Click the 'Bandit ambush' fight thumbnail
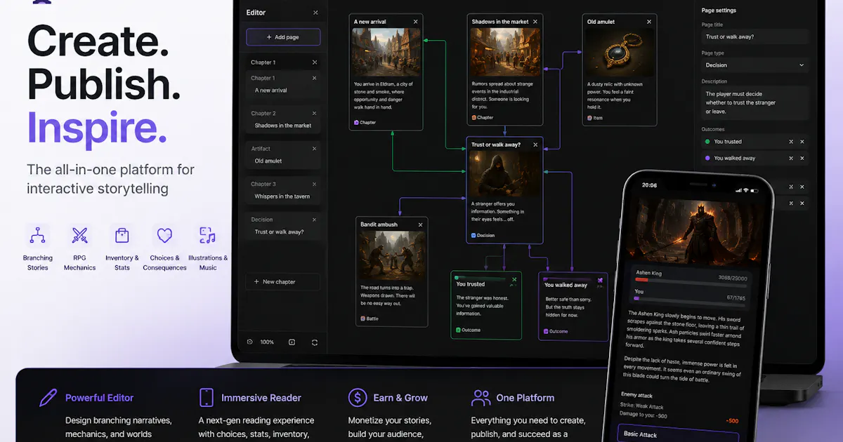This screenshot has height=442, width=843. (393, 255)
